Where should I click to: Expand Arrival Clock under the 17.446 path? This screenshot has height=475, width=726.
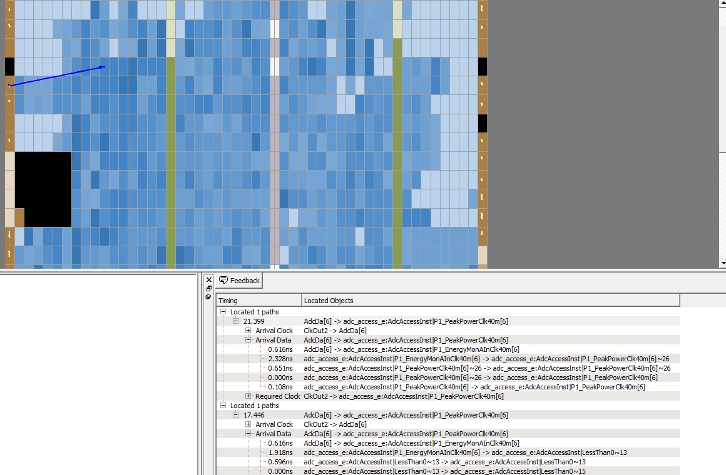click(248, 424)
